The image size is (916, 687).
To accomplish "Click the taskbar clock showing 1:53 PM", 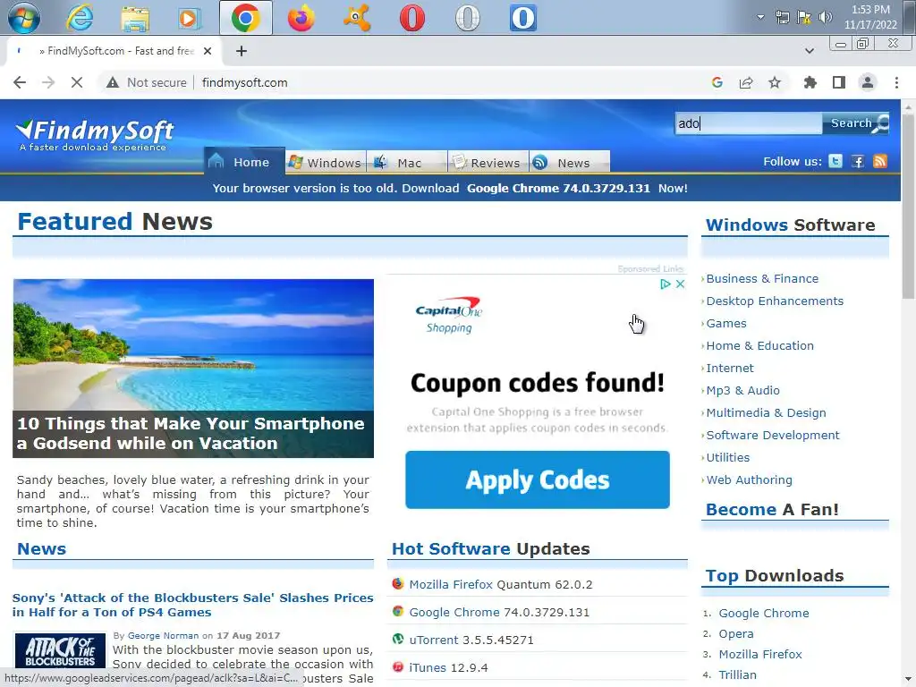I will point(870,17).
